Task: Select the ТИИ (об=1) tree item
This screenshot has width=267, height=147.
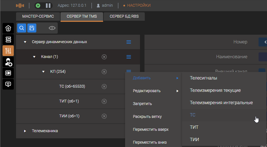Action: coord(69,116)
